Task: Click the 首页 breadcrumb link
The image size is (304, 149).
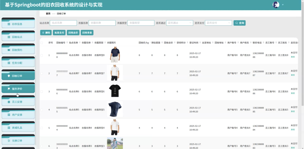Action: [x=48, y=14]
